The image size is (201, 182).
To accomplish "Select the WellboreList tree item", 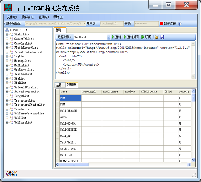I will click(x=23, y=123).
